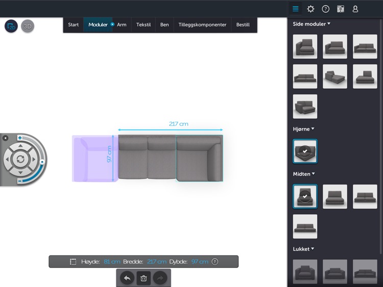
Task: Open the Ben tab
Action: tap(164, 24)
